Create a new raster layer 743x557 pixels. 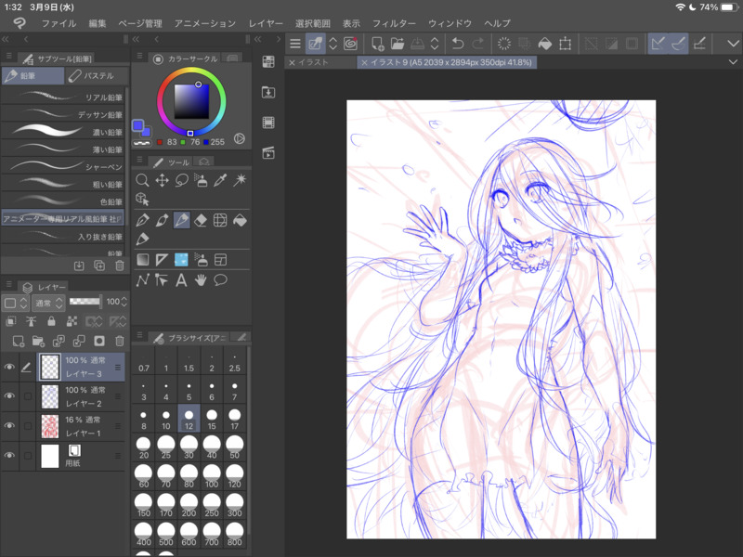coord(19,341)
